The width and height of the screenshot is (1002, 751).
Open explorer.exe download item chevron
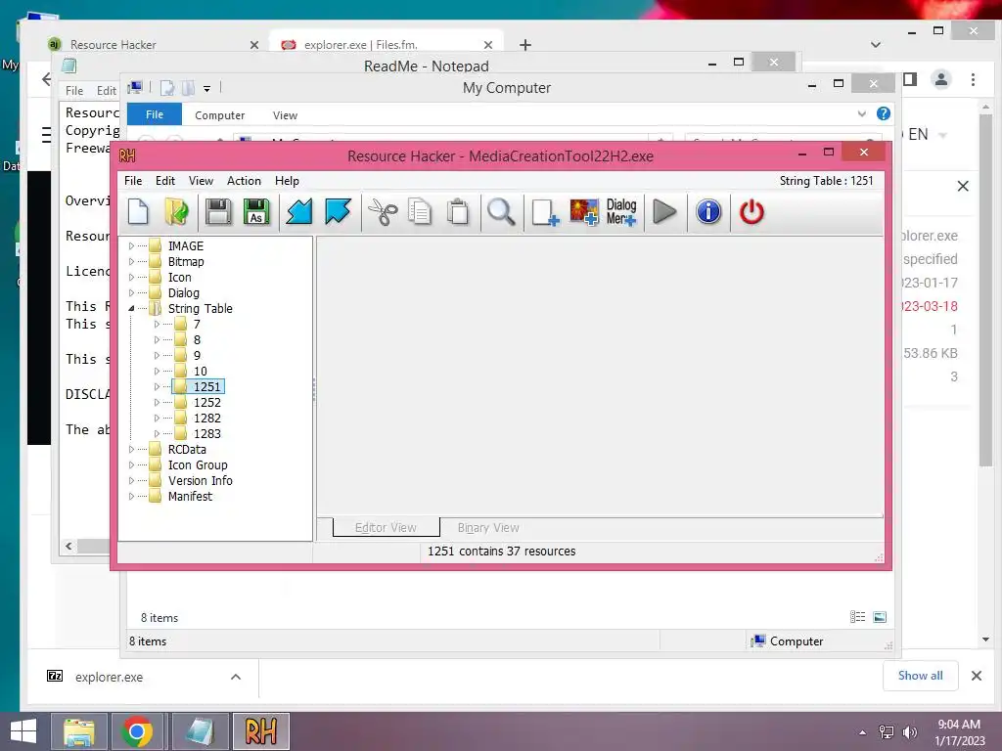coord(236,677)
